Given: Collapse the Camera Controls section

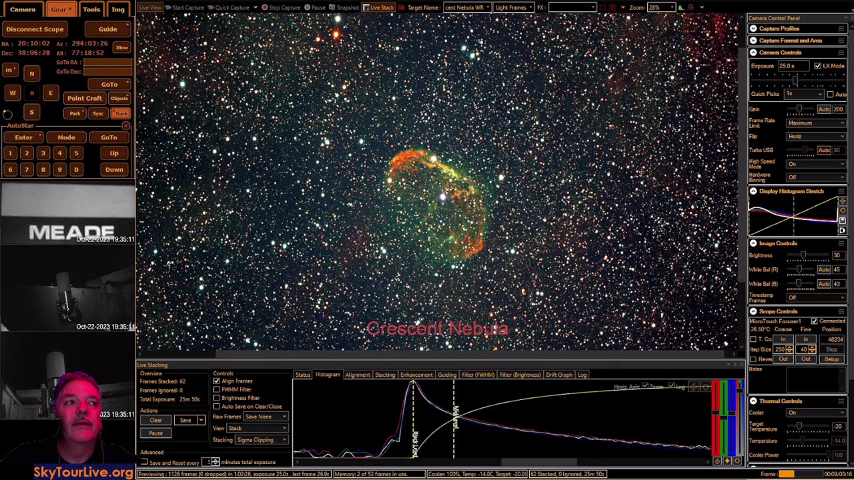Looking at the screenshot, I should click(753, 53).
